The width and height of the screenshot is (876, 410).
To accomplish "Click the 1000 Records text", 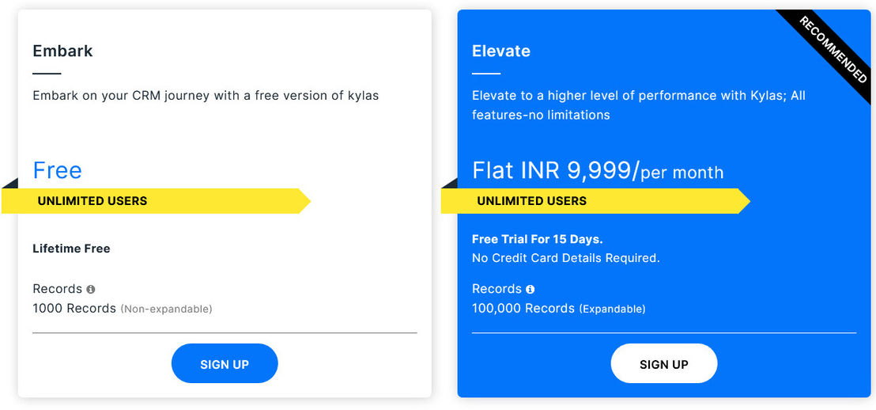I will pyautogui.click(x=74, y=308).
